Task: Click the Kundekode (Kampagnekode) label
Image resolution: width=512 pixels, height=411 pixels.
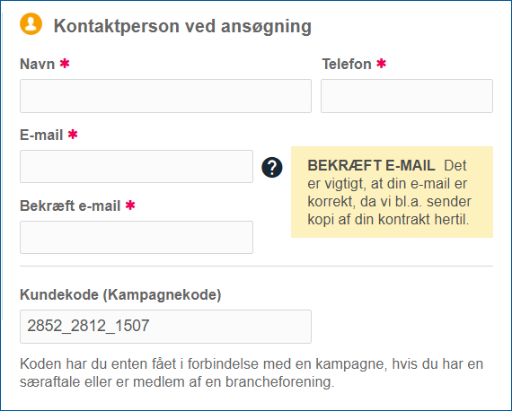Action: coord(120,295)
